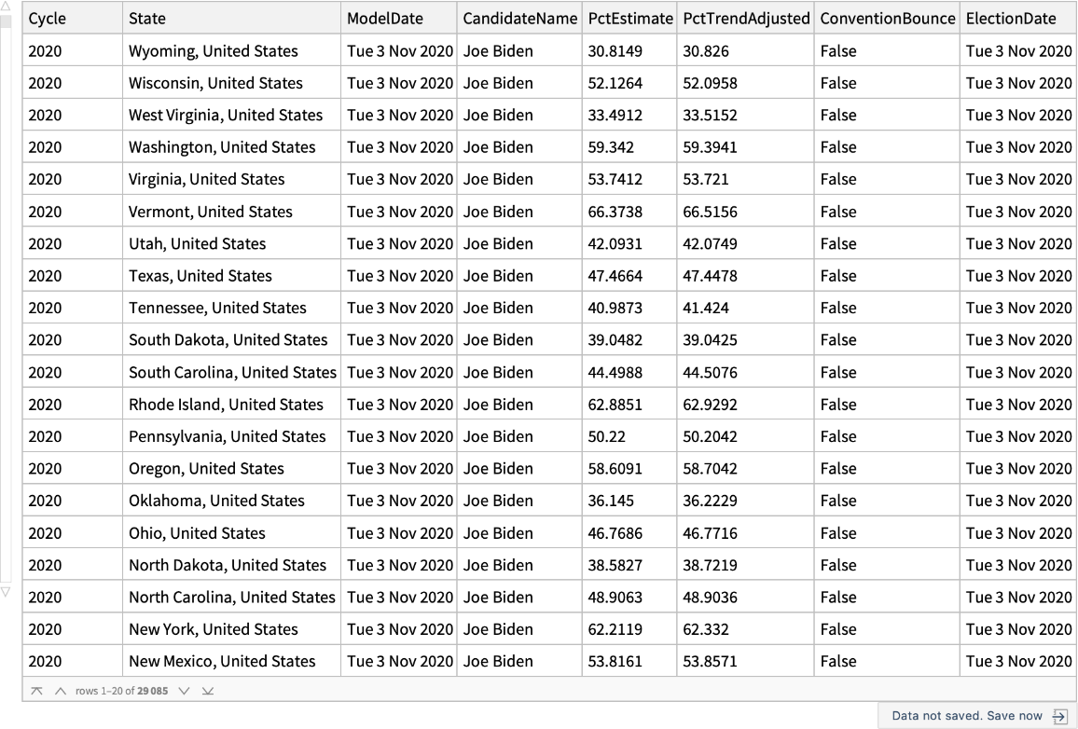The width and height of the screenshot is (1078, 729).
Task: Click the save arrow icon beside Save now
Action: coord(1059,715)
